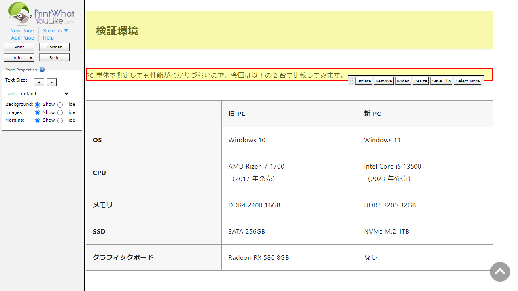Click the scroll-to-top arrow button
518x291 pixels.
click(500, 272)
